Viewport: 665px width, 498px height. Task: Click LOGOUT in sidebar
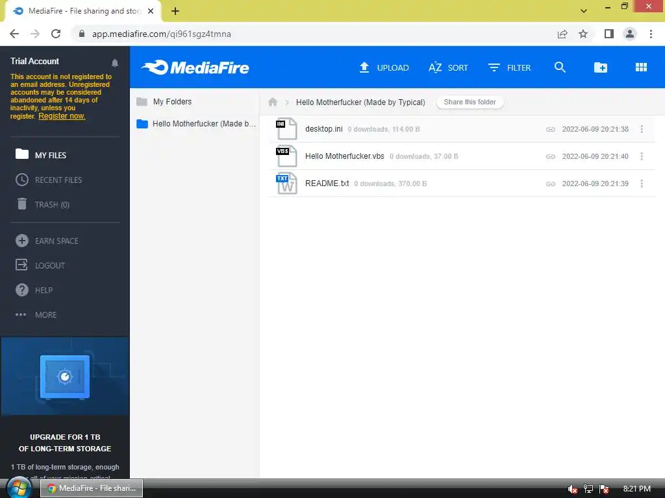40,265
